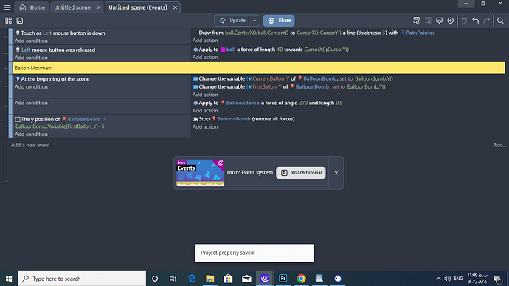Open the hamburger main menu
509x286 pixels.
click(7, 7)
